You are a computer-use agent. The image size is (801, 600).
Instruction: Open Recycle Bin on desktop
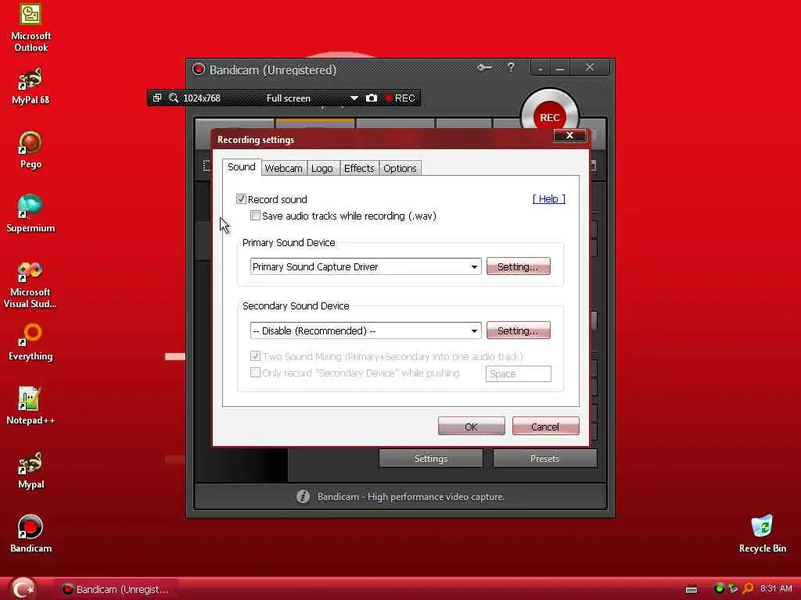[762, 534]
